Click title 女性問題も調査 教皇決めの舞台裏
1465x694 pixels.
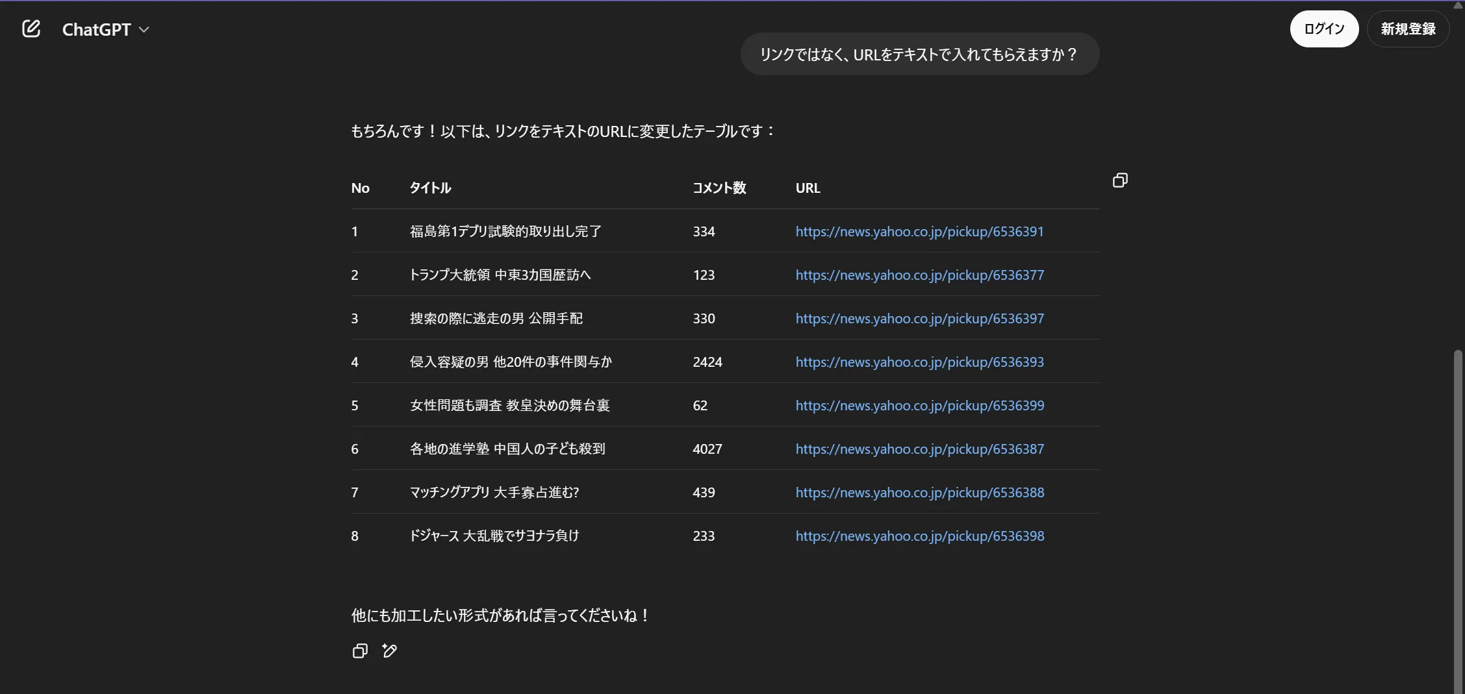click(x=509, y=405)
